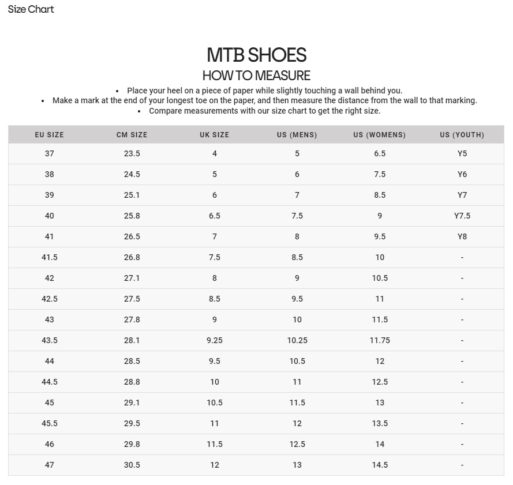This screenshot has height=485, width=513.
Task: Click EU size 41.5 cell
Action: pyautogui.click(x=50, y=257)
